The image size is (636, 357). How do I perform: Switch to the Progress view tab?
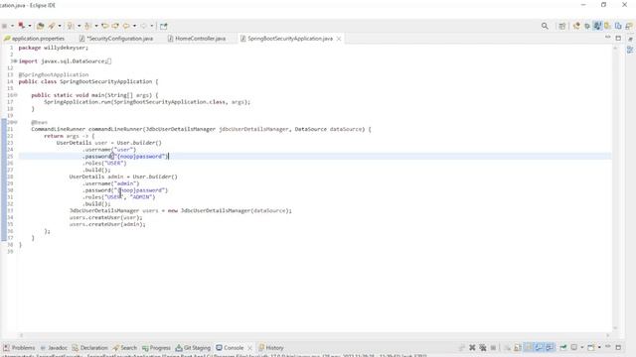(156, 348)
